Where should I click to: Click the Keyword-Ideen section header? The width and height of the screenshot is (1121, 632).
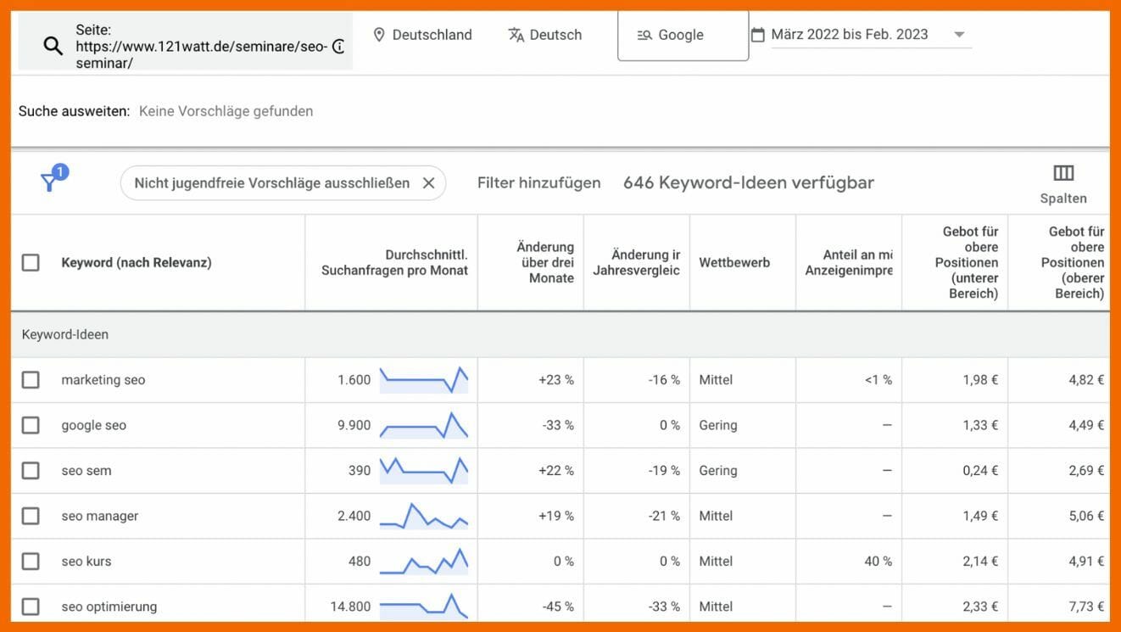[64, 333]
